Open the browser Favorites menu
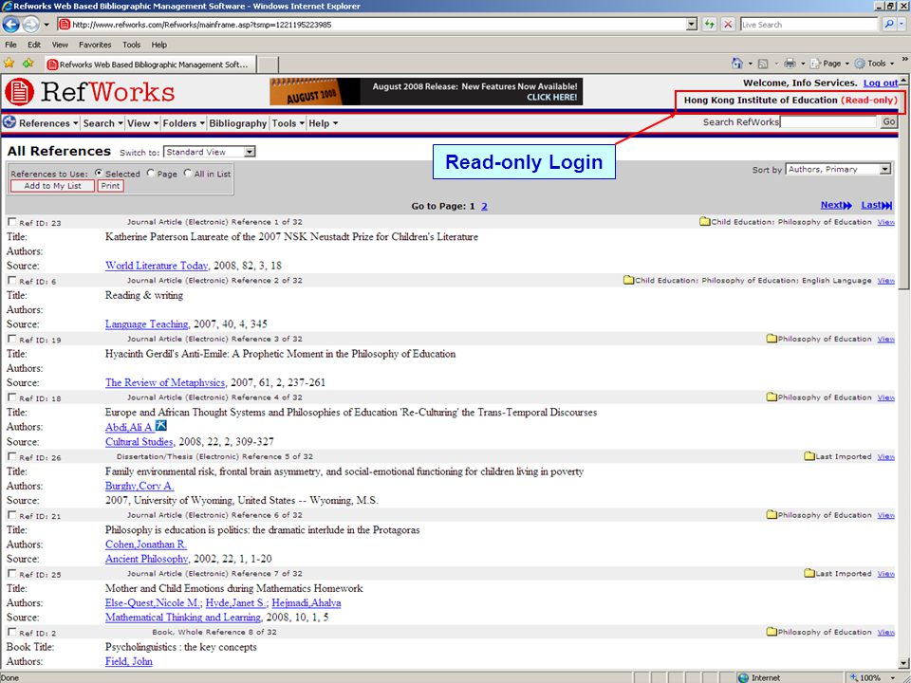 click(x=95, y=45)
